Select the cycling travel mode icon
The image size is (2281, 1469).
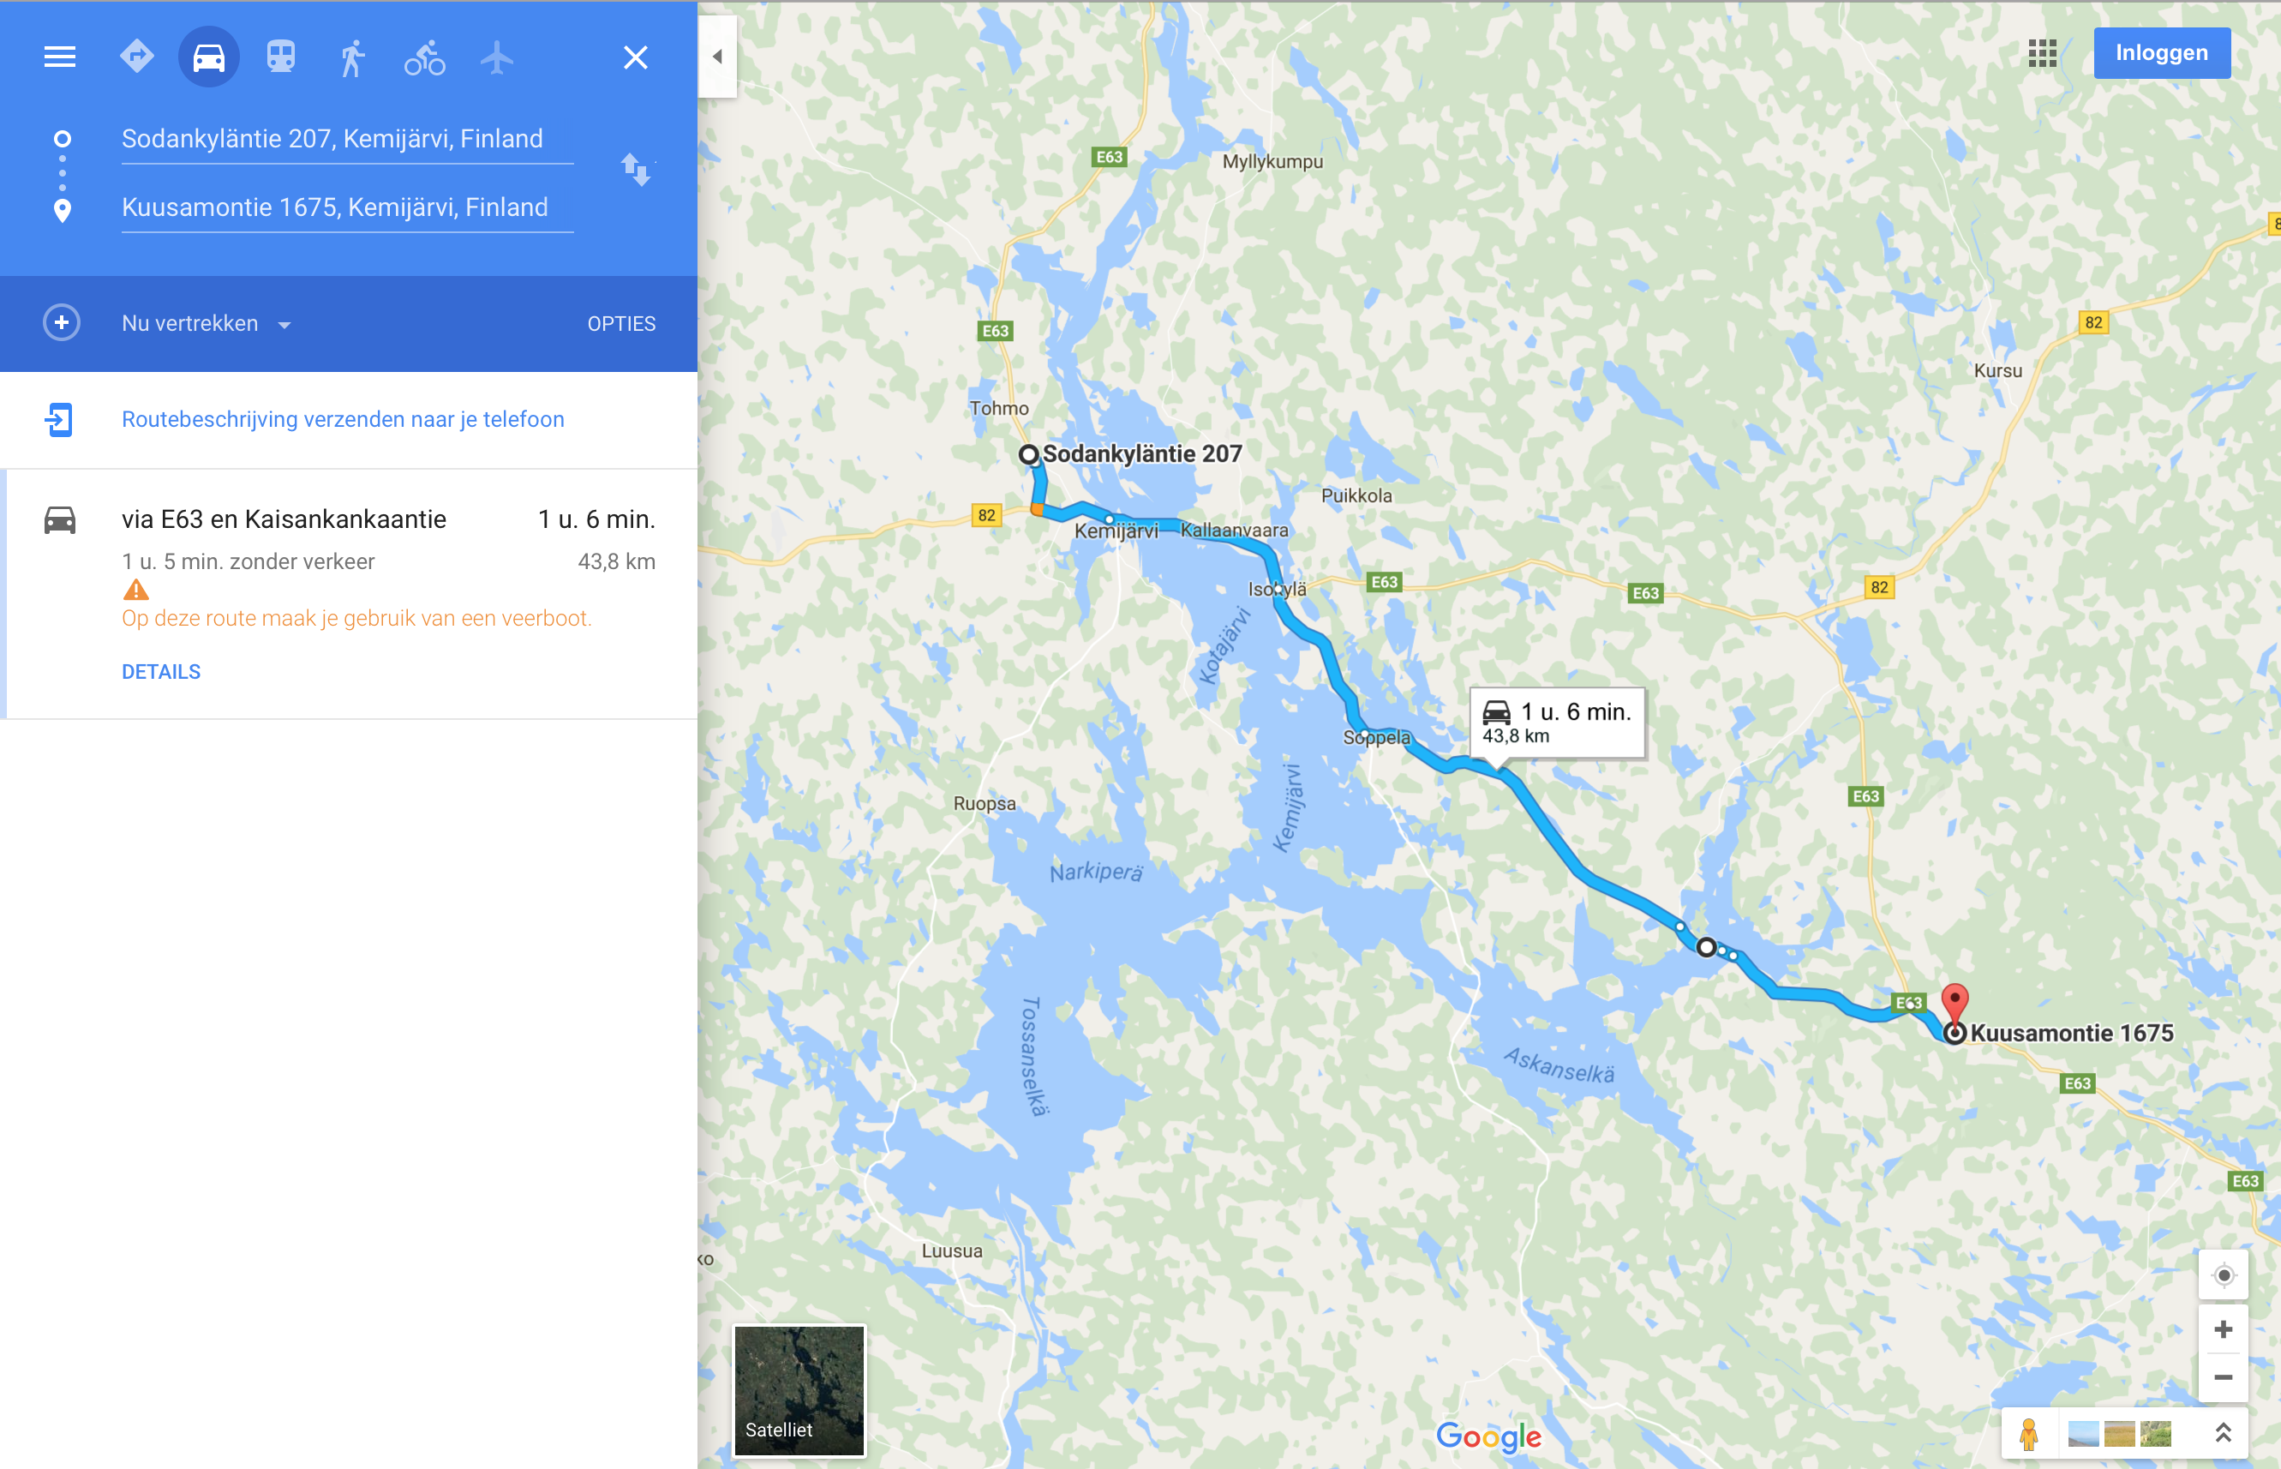click(424, 58)
